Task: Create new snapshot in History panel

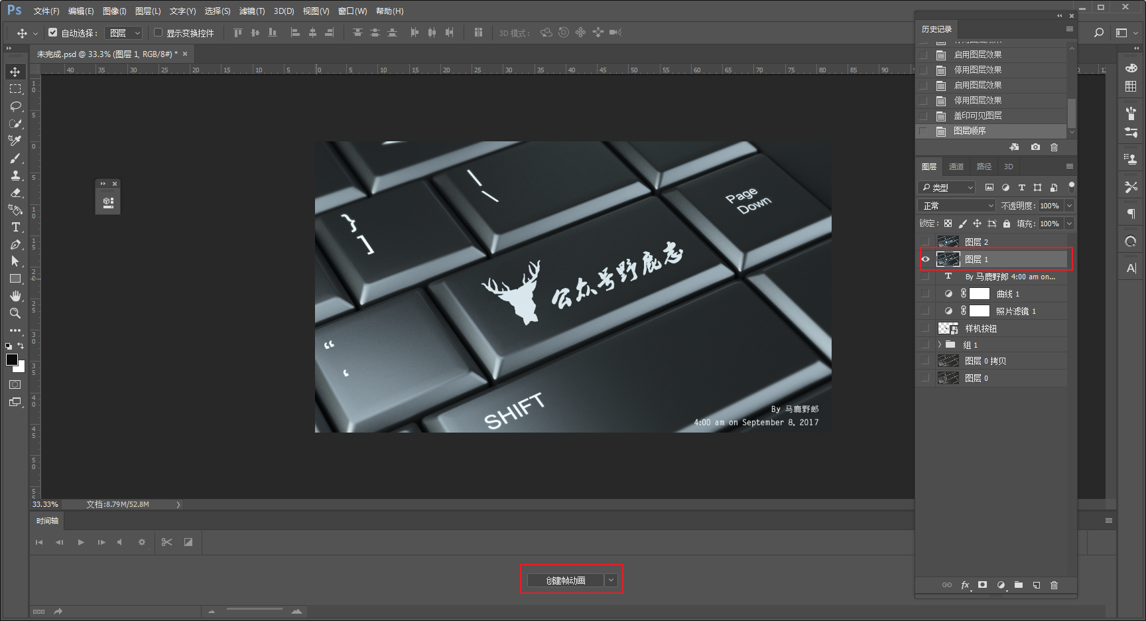Action: click(x=1035, y=147)
